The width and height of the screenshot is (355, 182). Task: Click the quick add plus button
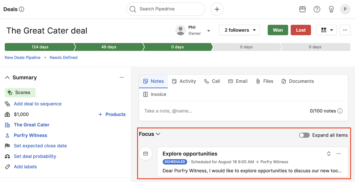click(x=217, y=9)
